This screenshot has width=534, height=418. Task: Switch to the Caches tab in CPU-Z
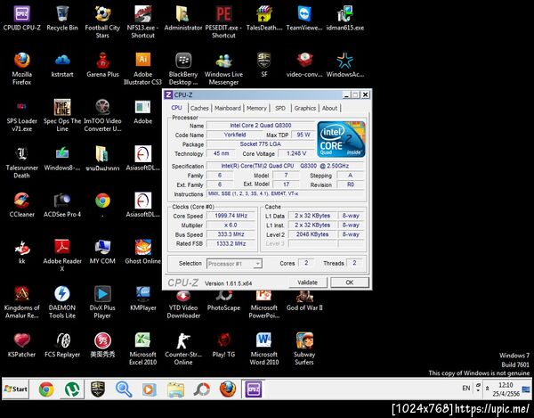199,108
